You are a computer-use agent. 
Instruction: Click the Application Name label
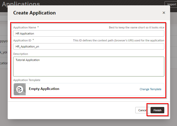click(x=25, y=27)
